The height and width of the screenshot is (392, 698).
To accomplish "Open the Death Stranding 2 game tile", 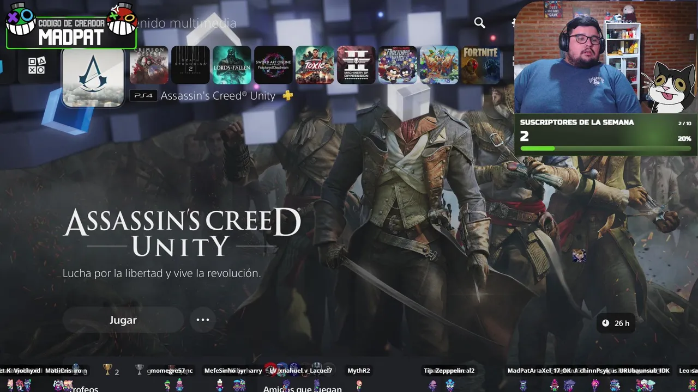I will 190,65.
